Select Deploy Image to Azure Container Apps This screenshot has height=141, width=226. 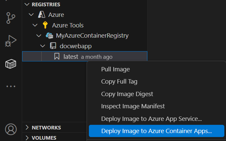tap(156, 131)
